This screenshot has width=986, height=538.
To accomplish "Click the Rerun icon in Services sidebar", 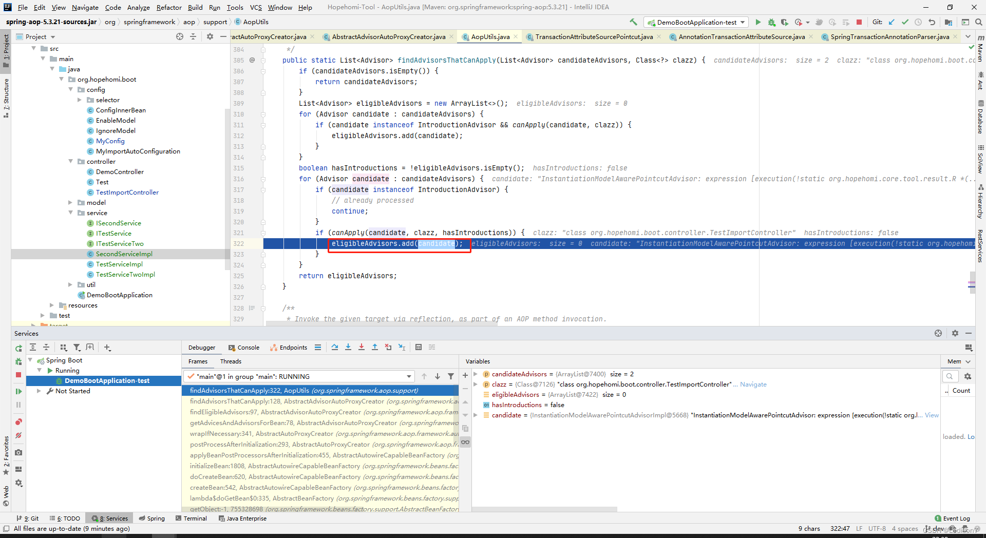I will click(18, 349).
